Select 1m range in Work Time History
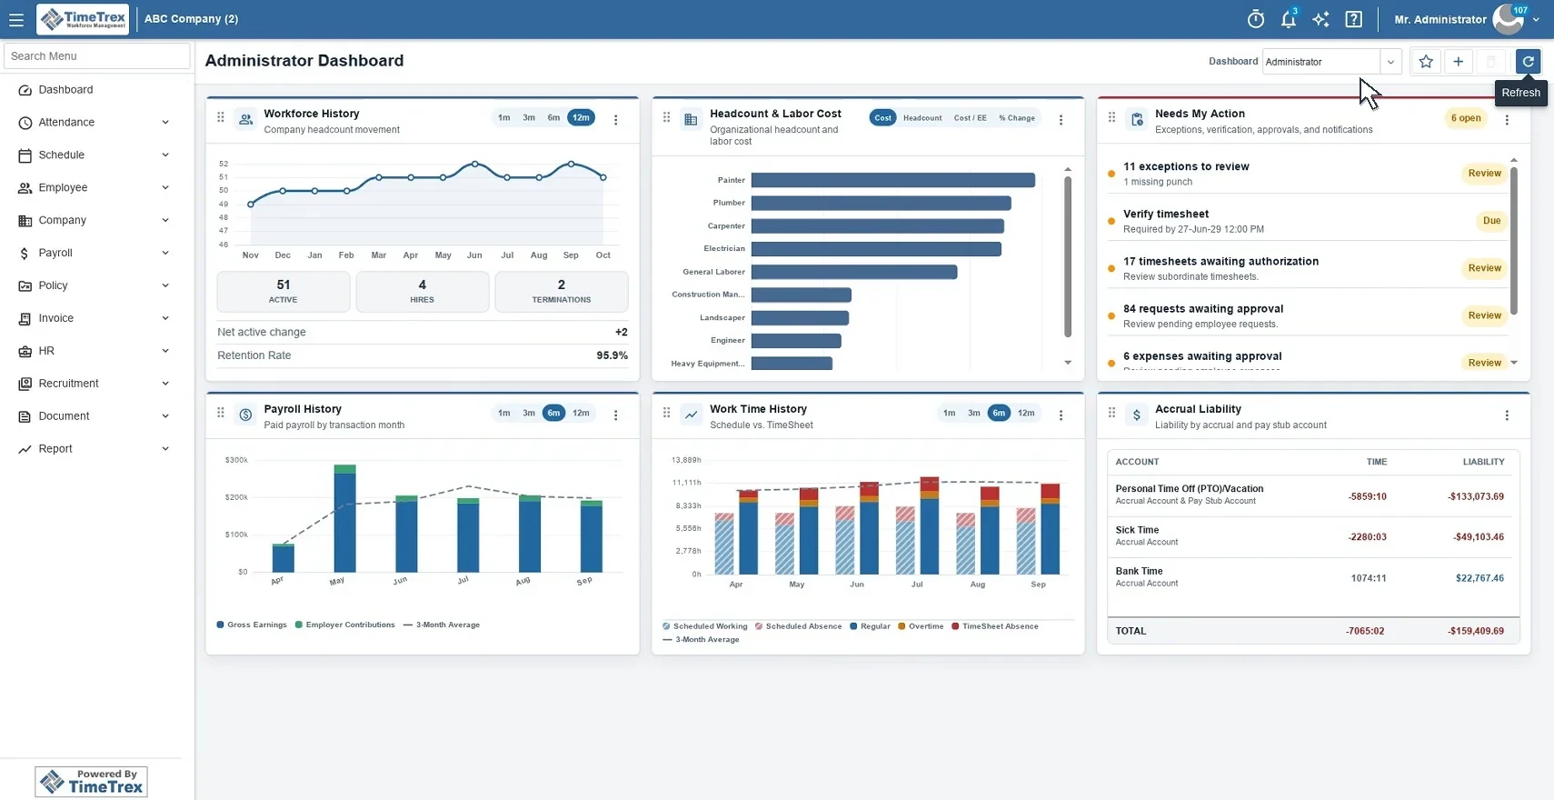The width and height of the screenshot is (1554, 800). 950,413
